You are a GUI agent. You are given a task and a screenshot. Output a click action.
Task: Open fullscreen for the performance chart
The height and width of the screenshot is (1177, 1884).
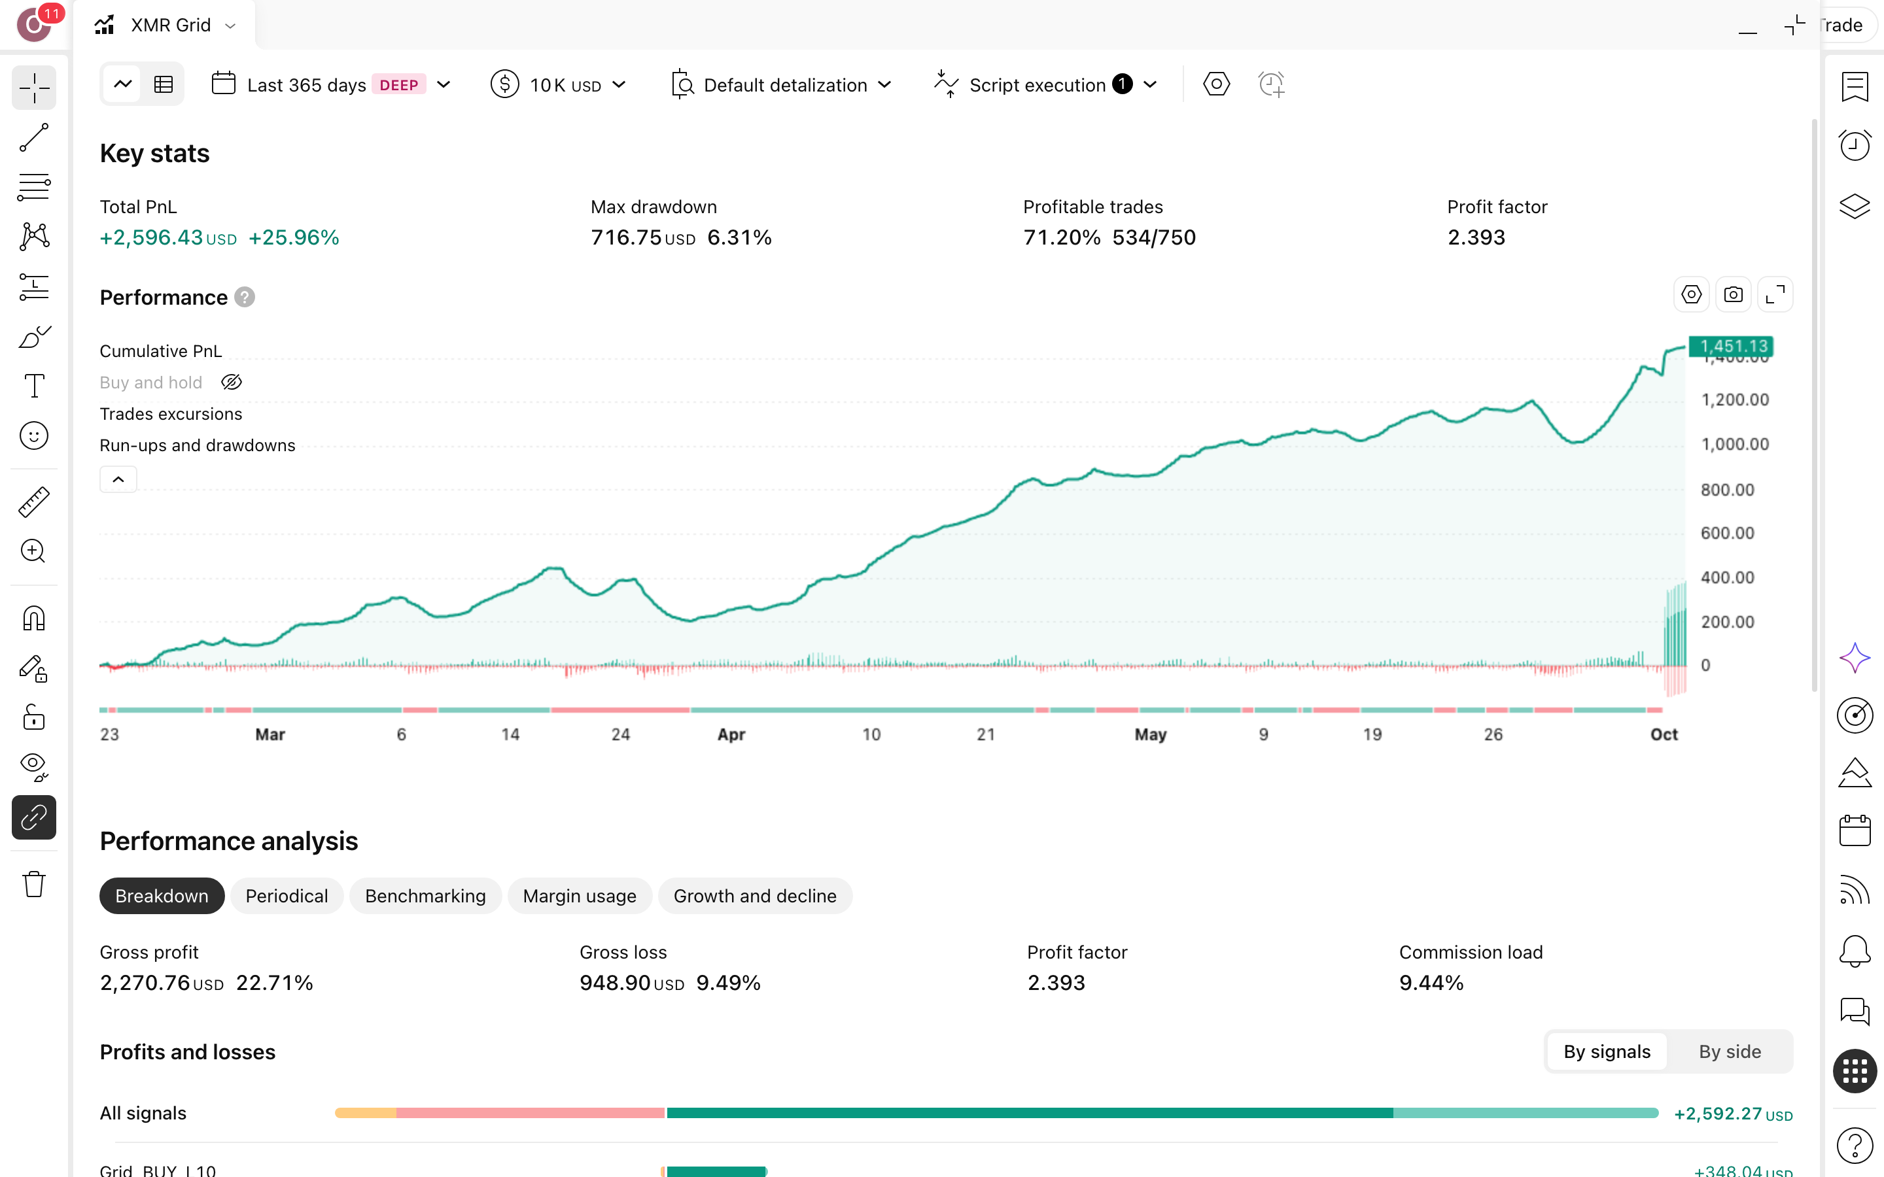1775,295
